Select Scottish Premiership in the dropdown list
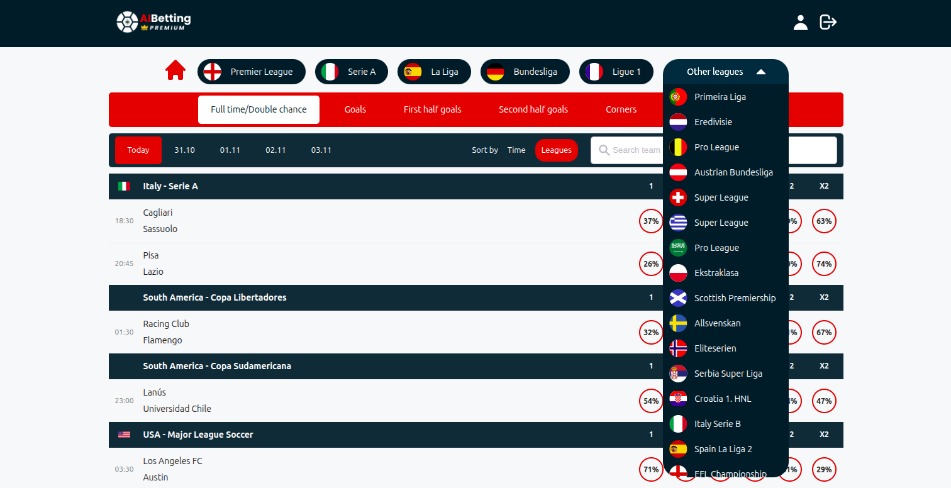This screenshot has height=488, width=951. click(x=735, y=298)
